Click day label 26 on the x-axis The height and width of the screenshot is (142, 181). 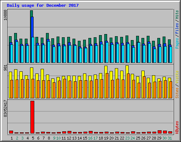coord(143,138)
